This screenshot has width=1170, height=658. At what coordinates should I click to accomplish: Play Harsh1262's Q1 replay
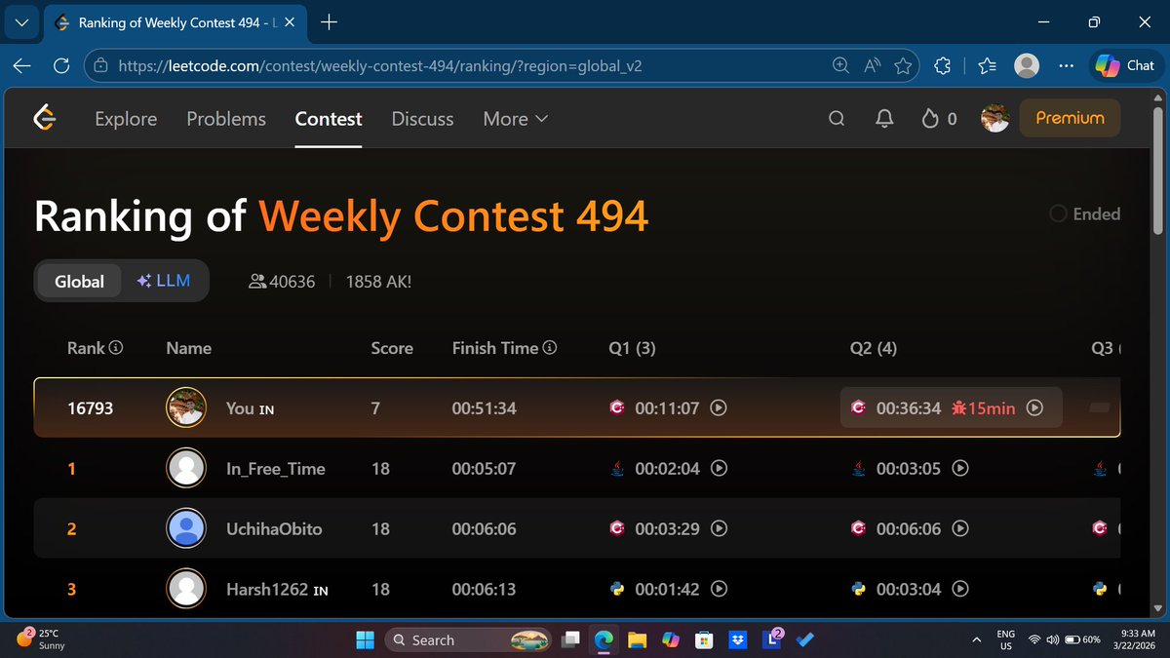point(719,590)
